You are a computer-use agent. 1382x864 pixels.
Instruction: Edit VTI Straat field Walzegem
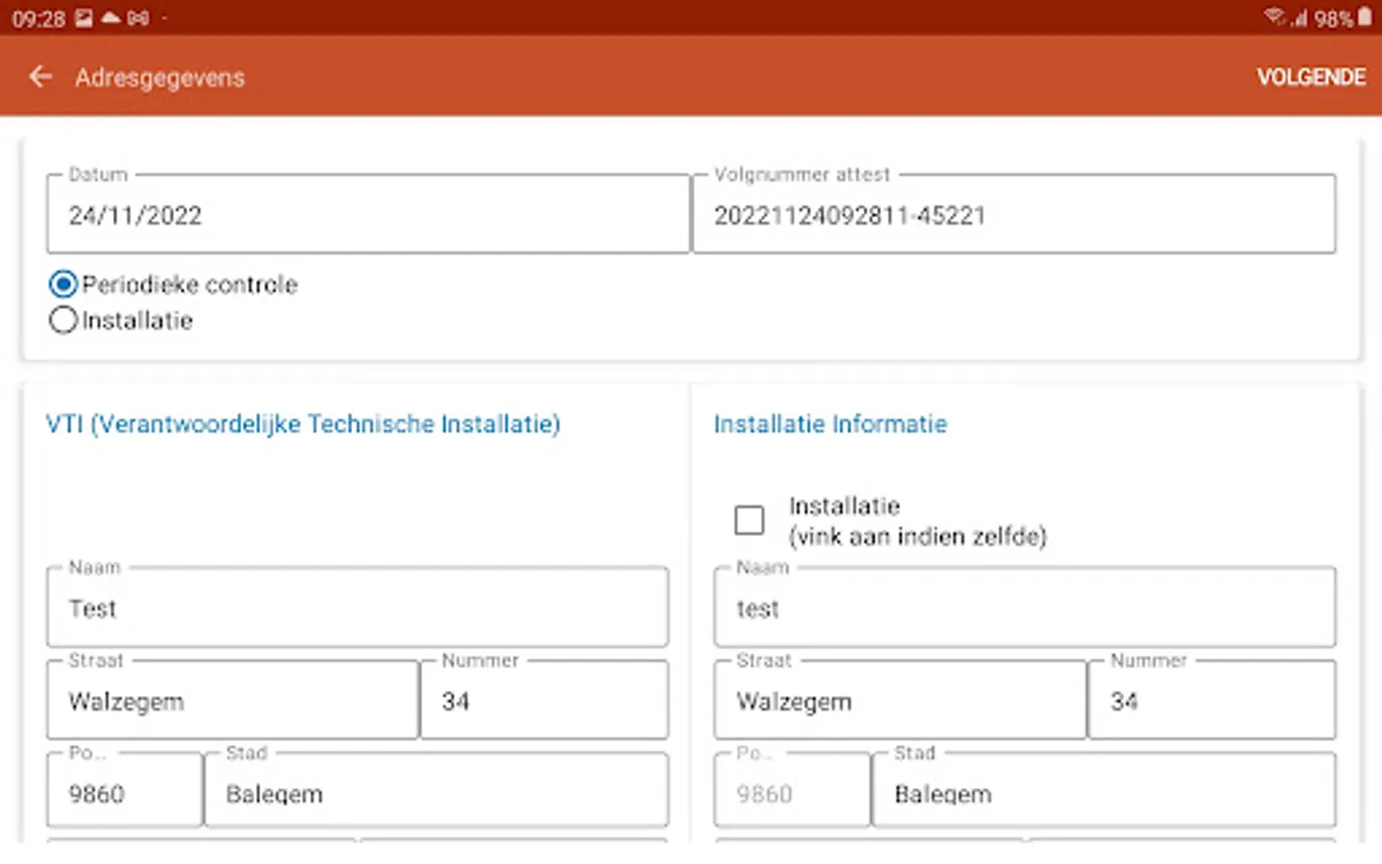click(x=232, y=700)
